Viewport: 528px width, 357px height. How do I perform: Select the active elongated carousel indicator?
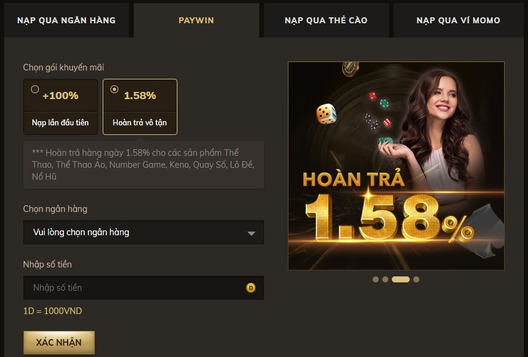401,279
